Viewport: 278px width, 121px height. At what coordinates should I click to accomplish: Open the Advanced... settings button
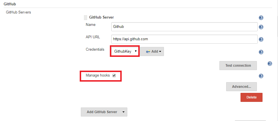point(241,87)
